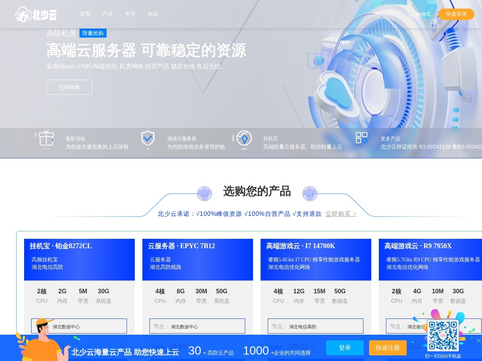Open the 节点 selector showing 湖北电信高防
This screenshot has height=361, width=482.
(x=316, y=326)
